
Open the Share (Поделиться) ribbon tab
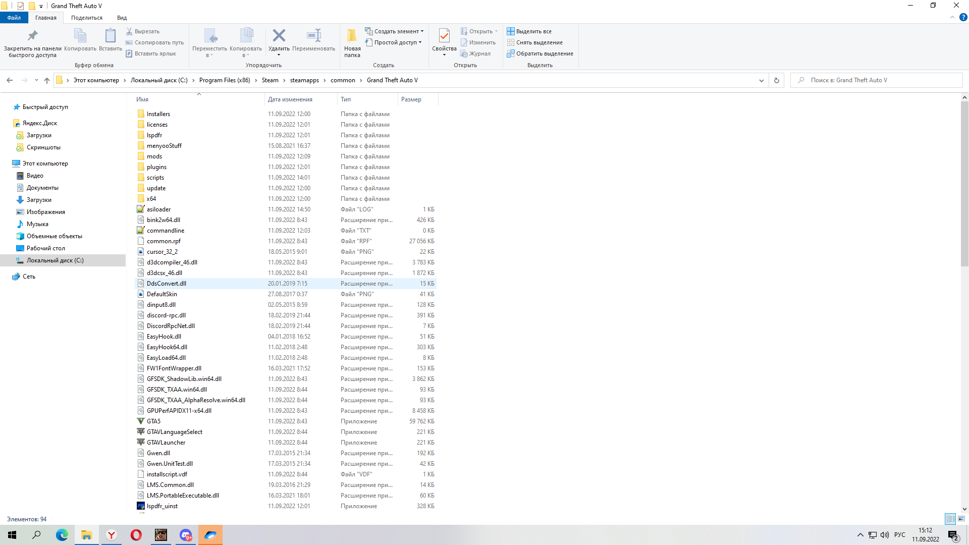(x=86, y=18)
